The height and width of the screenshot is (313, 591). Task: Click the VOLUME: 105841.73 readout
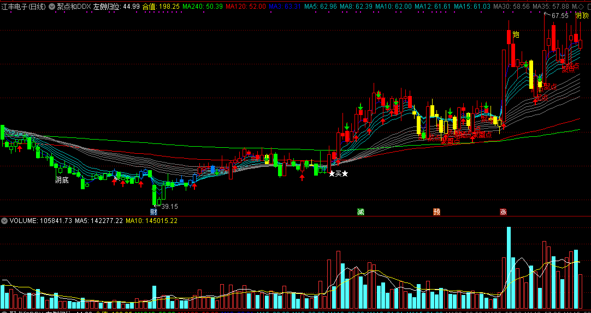[x=41, y=221]
